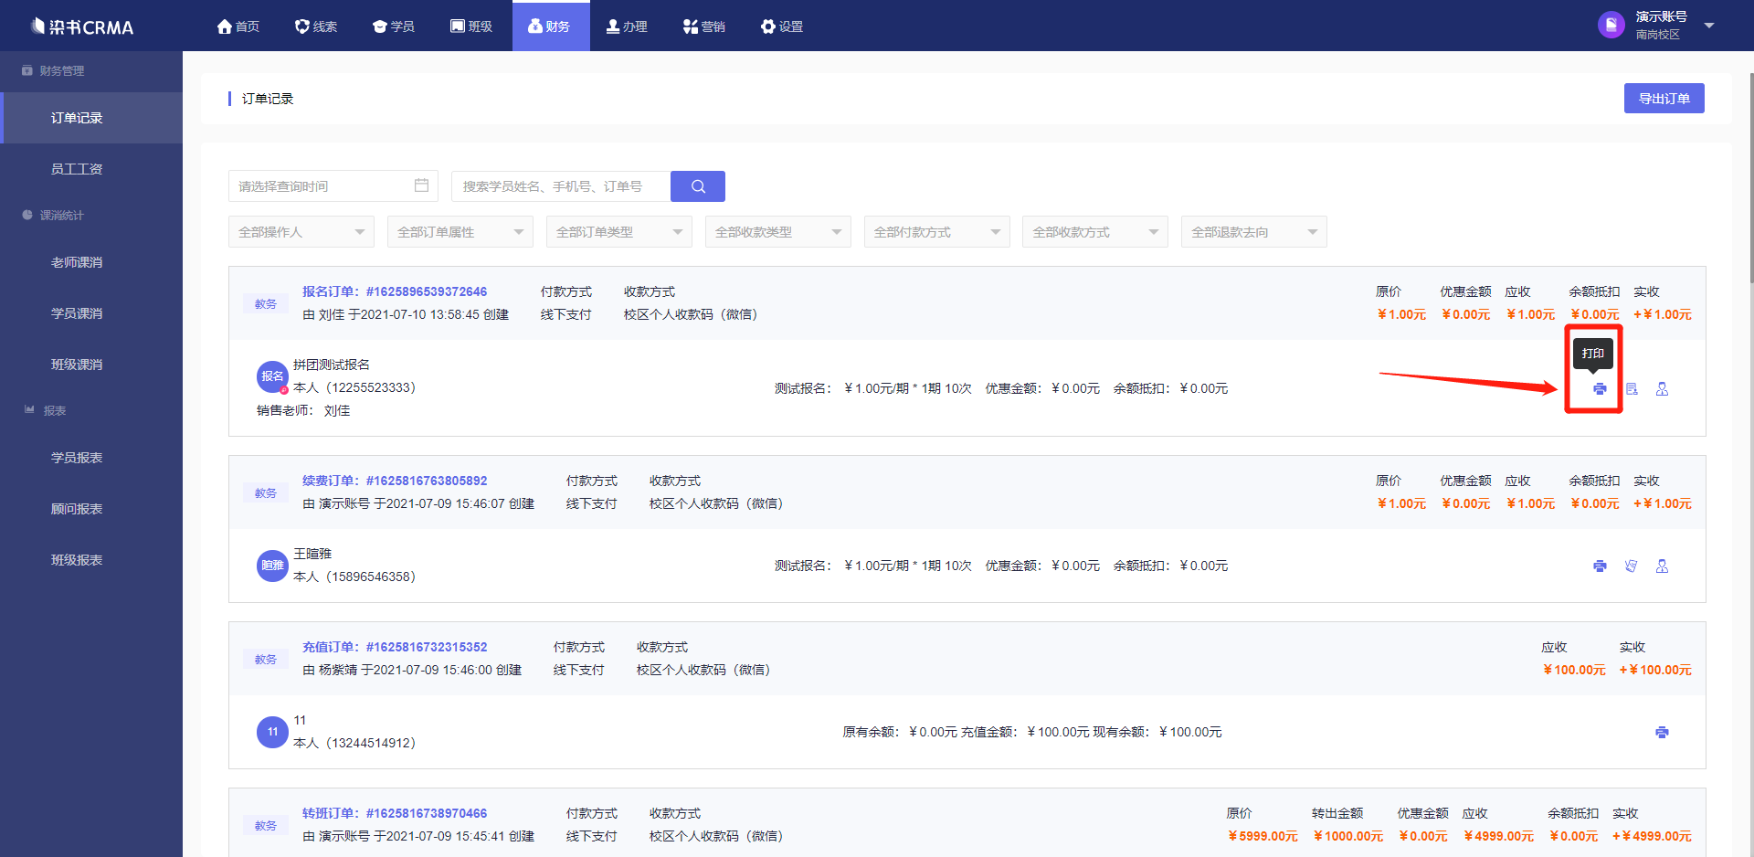Select 学员课消 in the sidebar
Screen dimensions: 1754x857
pyautogui.click(x=91, y=313)
